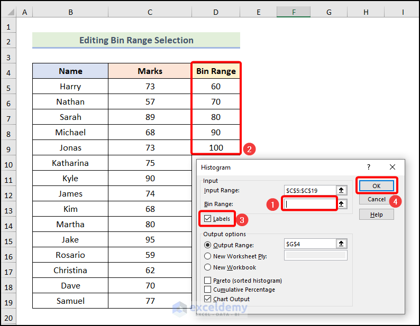
Task: Select New Workbook radio option
Action: click(x=207, y=267)
